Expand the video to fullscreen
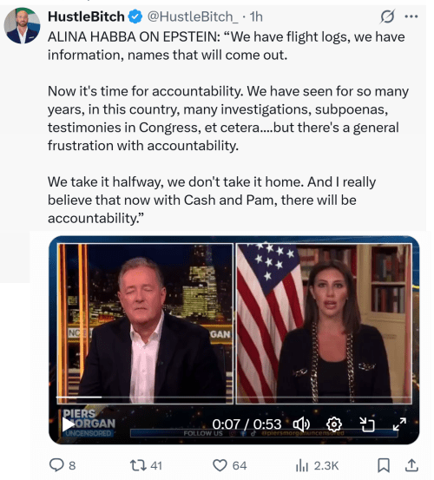Viewport: 434px width, 480px height. click(x=399, y=424)
